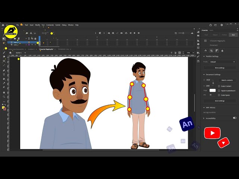Viewport: 239px width, 179px height.
Task: Click the Home icon in the menu bar
Action: [x=3, y=25]
